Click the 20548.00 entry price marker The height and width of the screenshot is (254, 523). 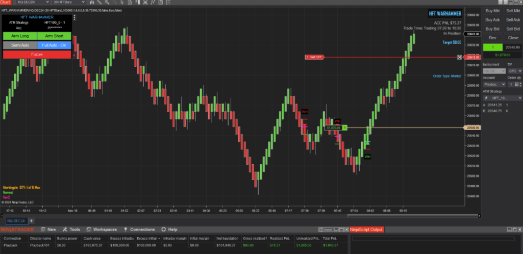pos(472,128)
